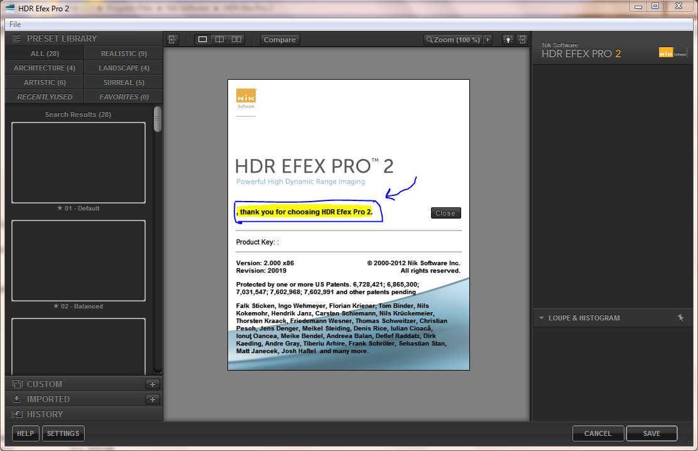Show RECENTLY USED presets
Screen dimensions: 698x451
[45, 97]
